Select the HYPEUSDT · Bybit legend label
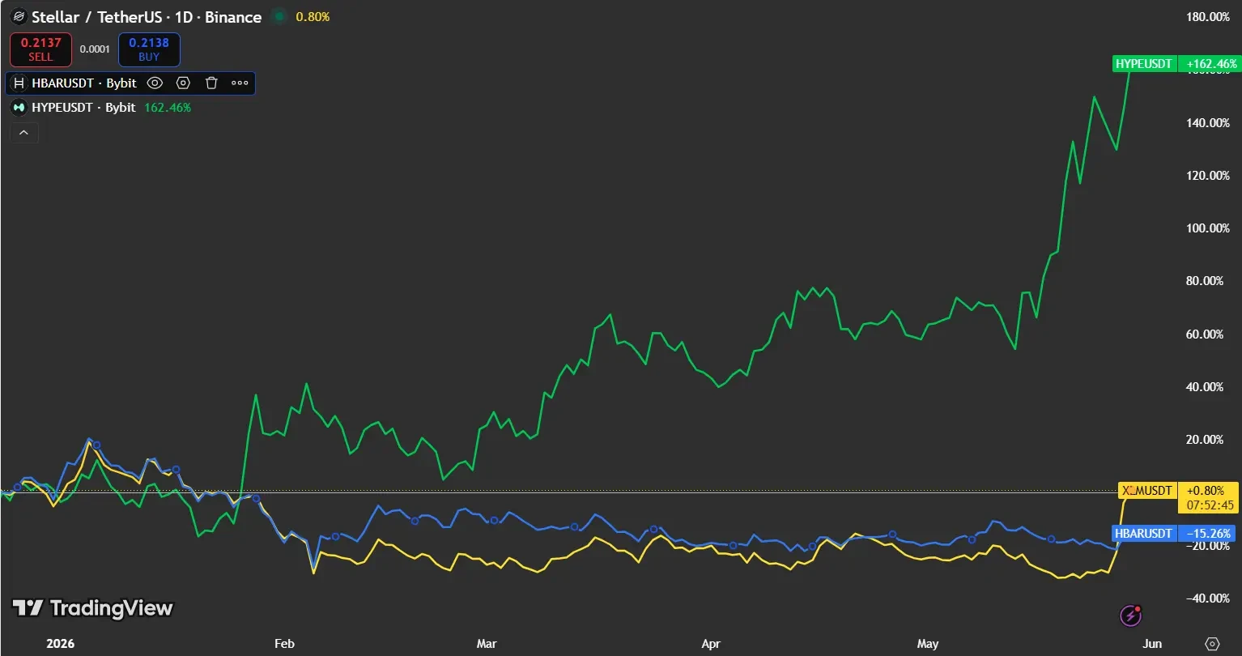The width and height of the screenshot is (1242, 656). point(83,107)
